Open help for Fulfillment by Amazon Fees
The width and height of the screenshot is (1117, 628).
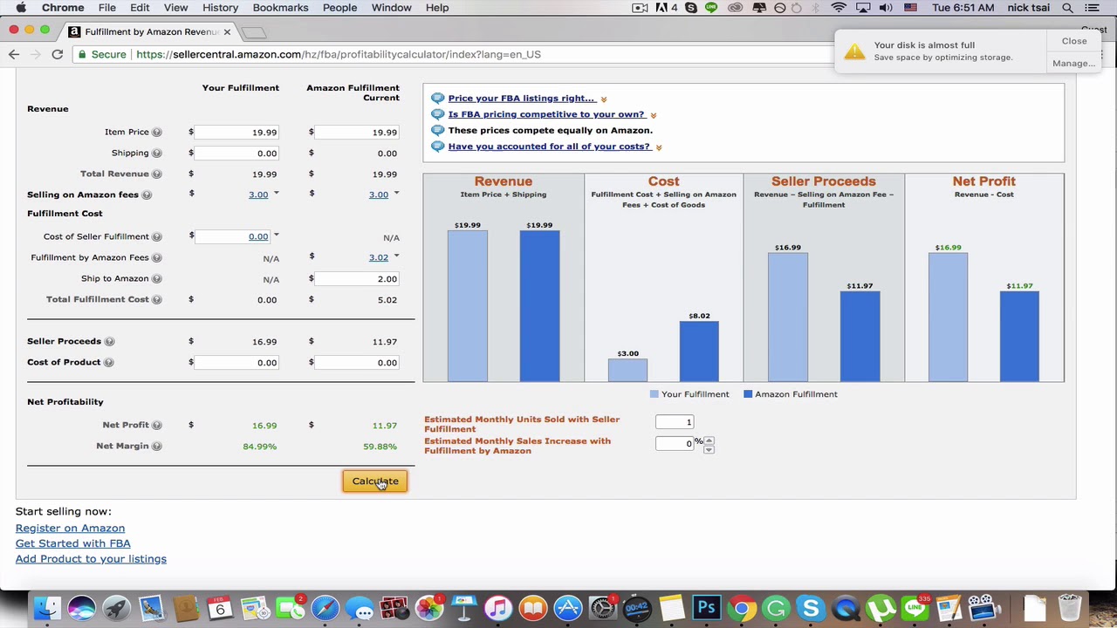click(157, 258)
